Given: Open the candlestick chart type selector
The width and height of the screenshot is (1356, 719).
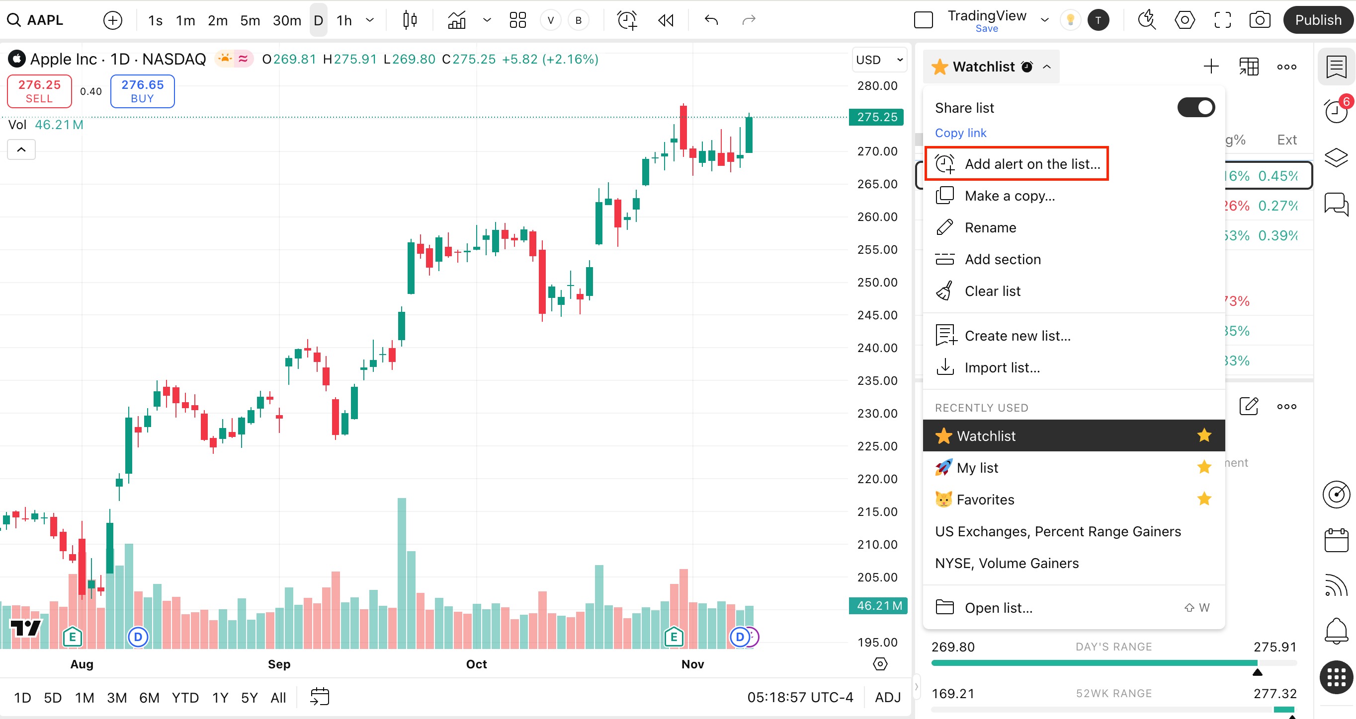Looking at the screenshot, I should 410,20.
